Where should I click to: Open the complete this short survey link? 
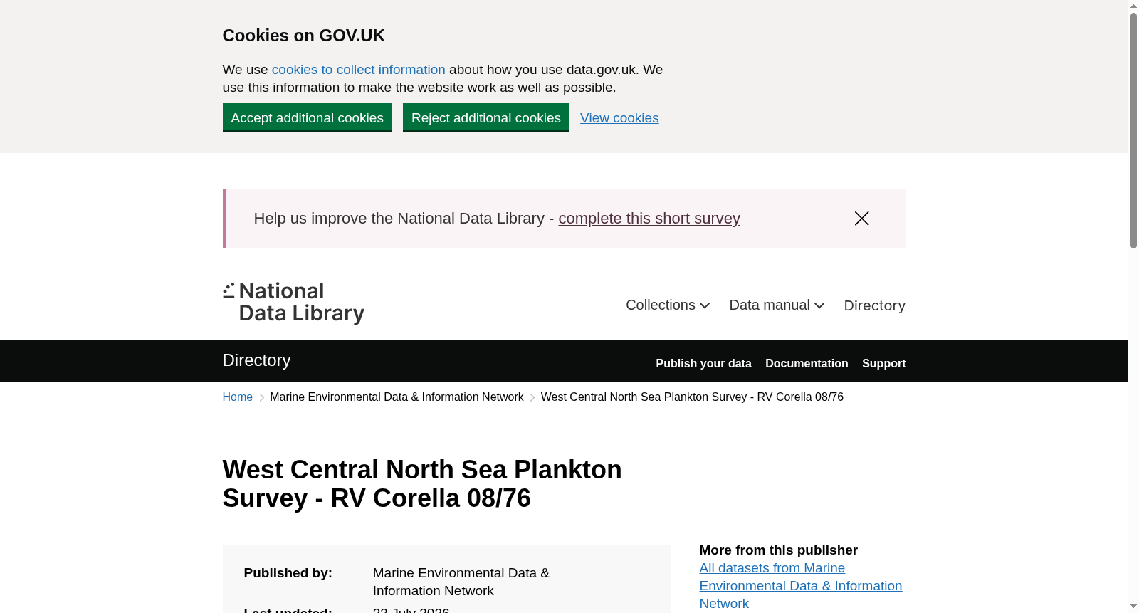649,219
